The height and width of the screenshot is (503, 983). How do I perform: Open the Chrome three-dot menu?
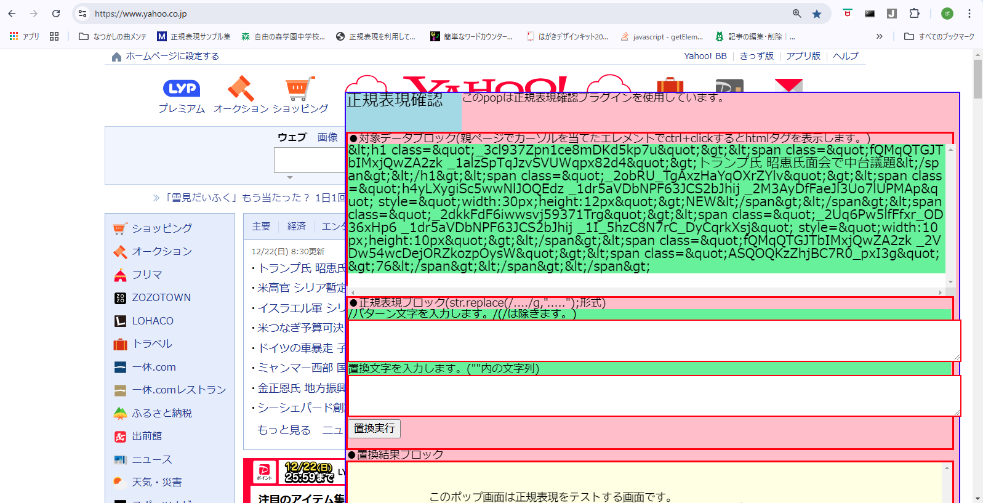pyautogui.click(x=969, y=14)
